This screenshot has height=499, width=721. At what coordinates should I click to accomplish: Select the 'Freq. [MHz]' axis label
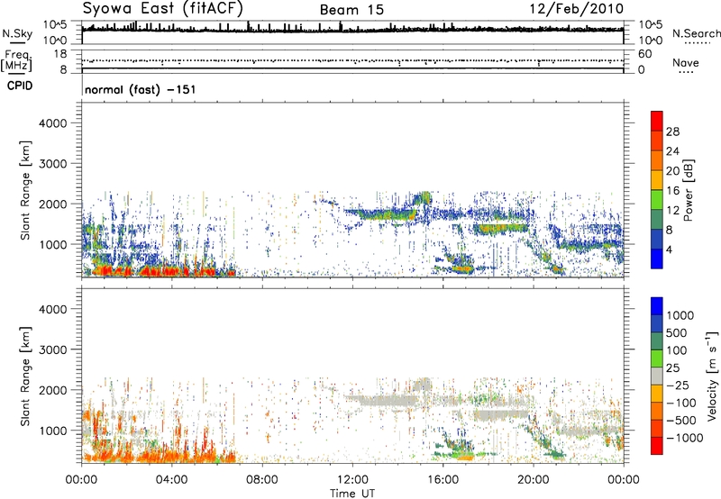[16, 61]
